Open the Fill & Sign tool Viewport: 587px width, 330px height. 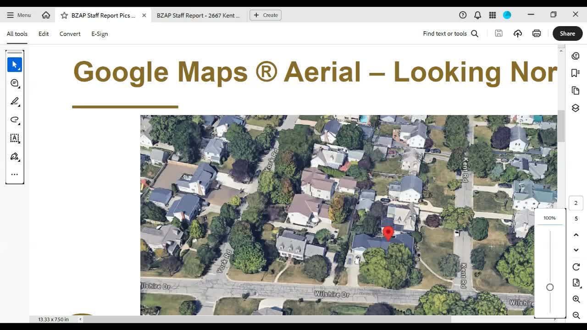[15, 156]
